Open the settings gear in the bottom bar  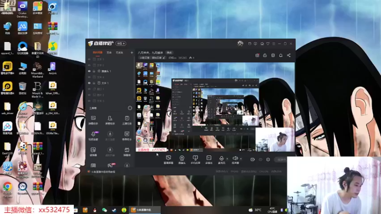coord(268,159)
